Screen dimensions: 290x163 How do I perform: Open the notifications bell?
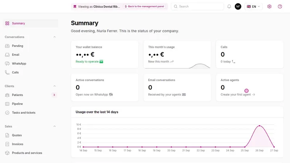point(229,7)
